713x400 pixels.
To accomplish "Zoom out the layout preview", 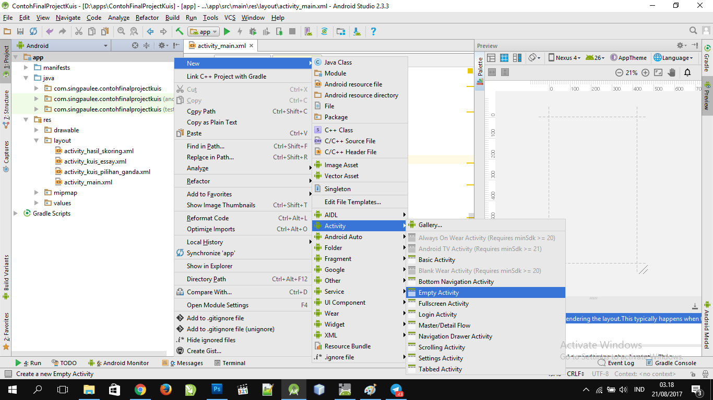I will [x=619, y=72].
